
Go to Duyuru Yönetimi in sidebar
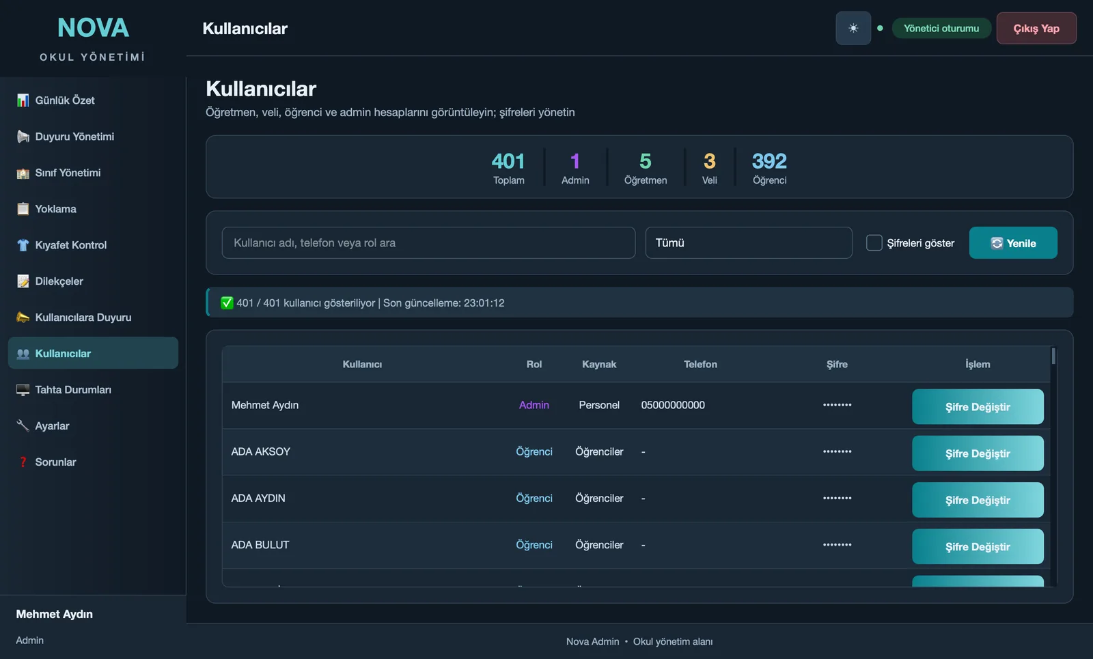point(93,137)
